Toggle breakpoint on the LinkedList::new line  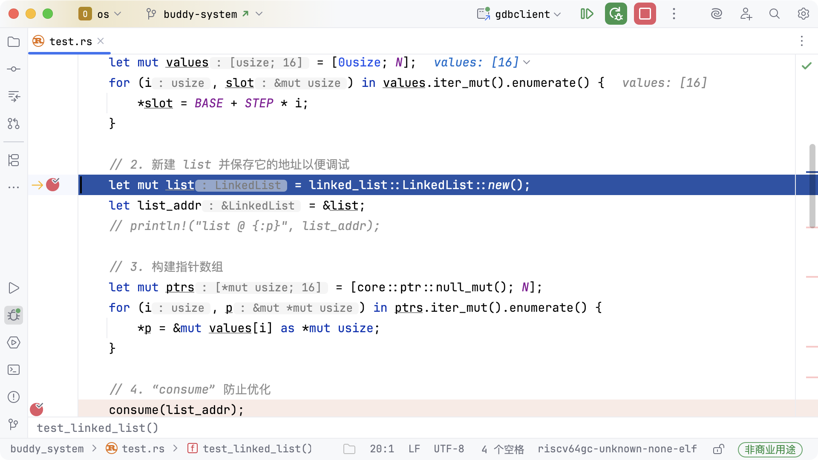[x=53, y=185]
